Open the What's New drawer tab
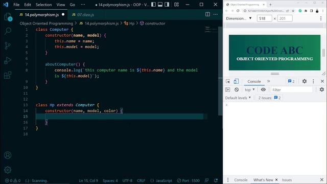This screenshot has width=327, height=184. (x=263, y=180)
